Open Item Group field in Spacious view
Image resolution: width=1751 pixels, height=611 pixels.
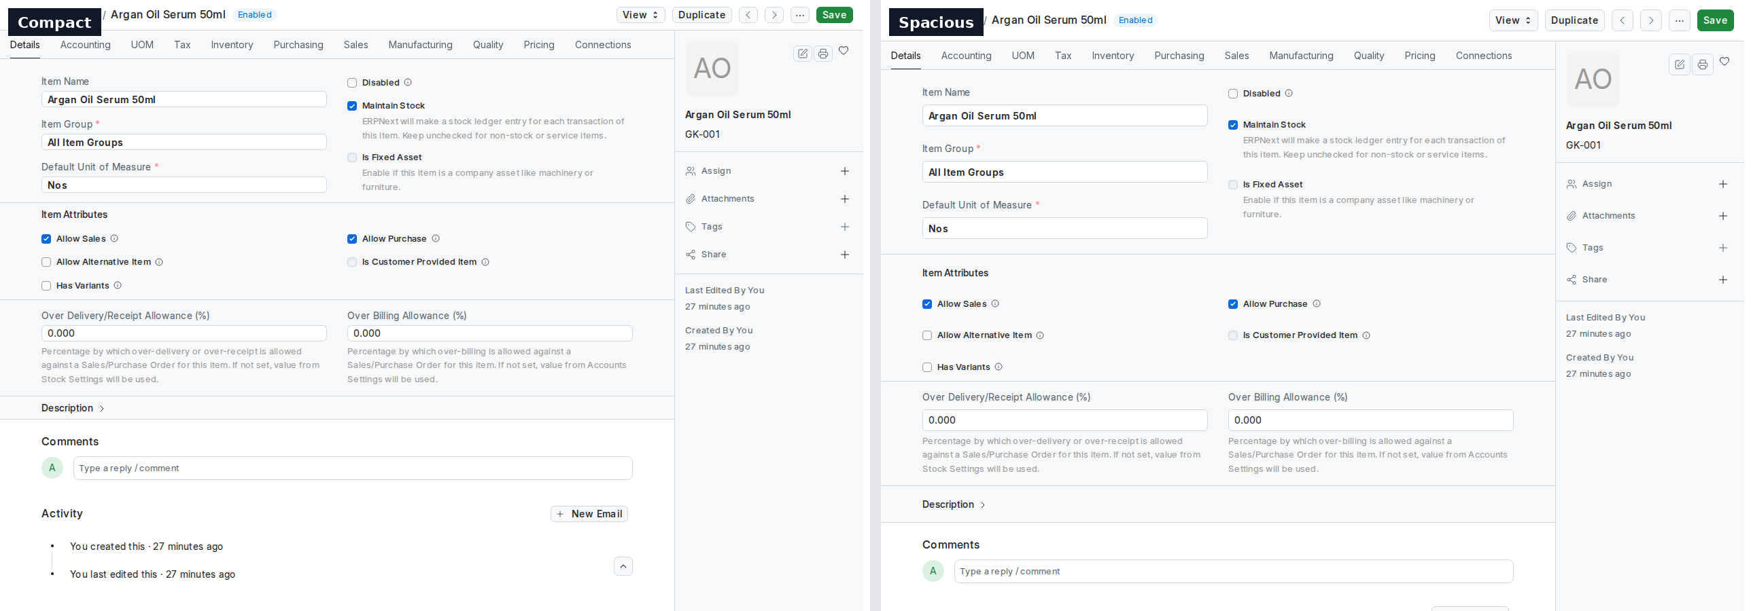click(x=1065, y=172)
